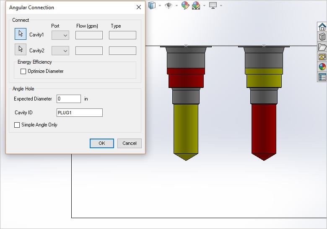Open the Design Library tab in task pane

322,37
